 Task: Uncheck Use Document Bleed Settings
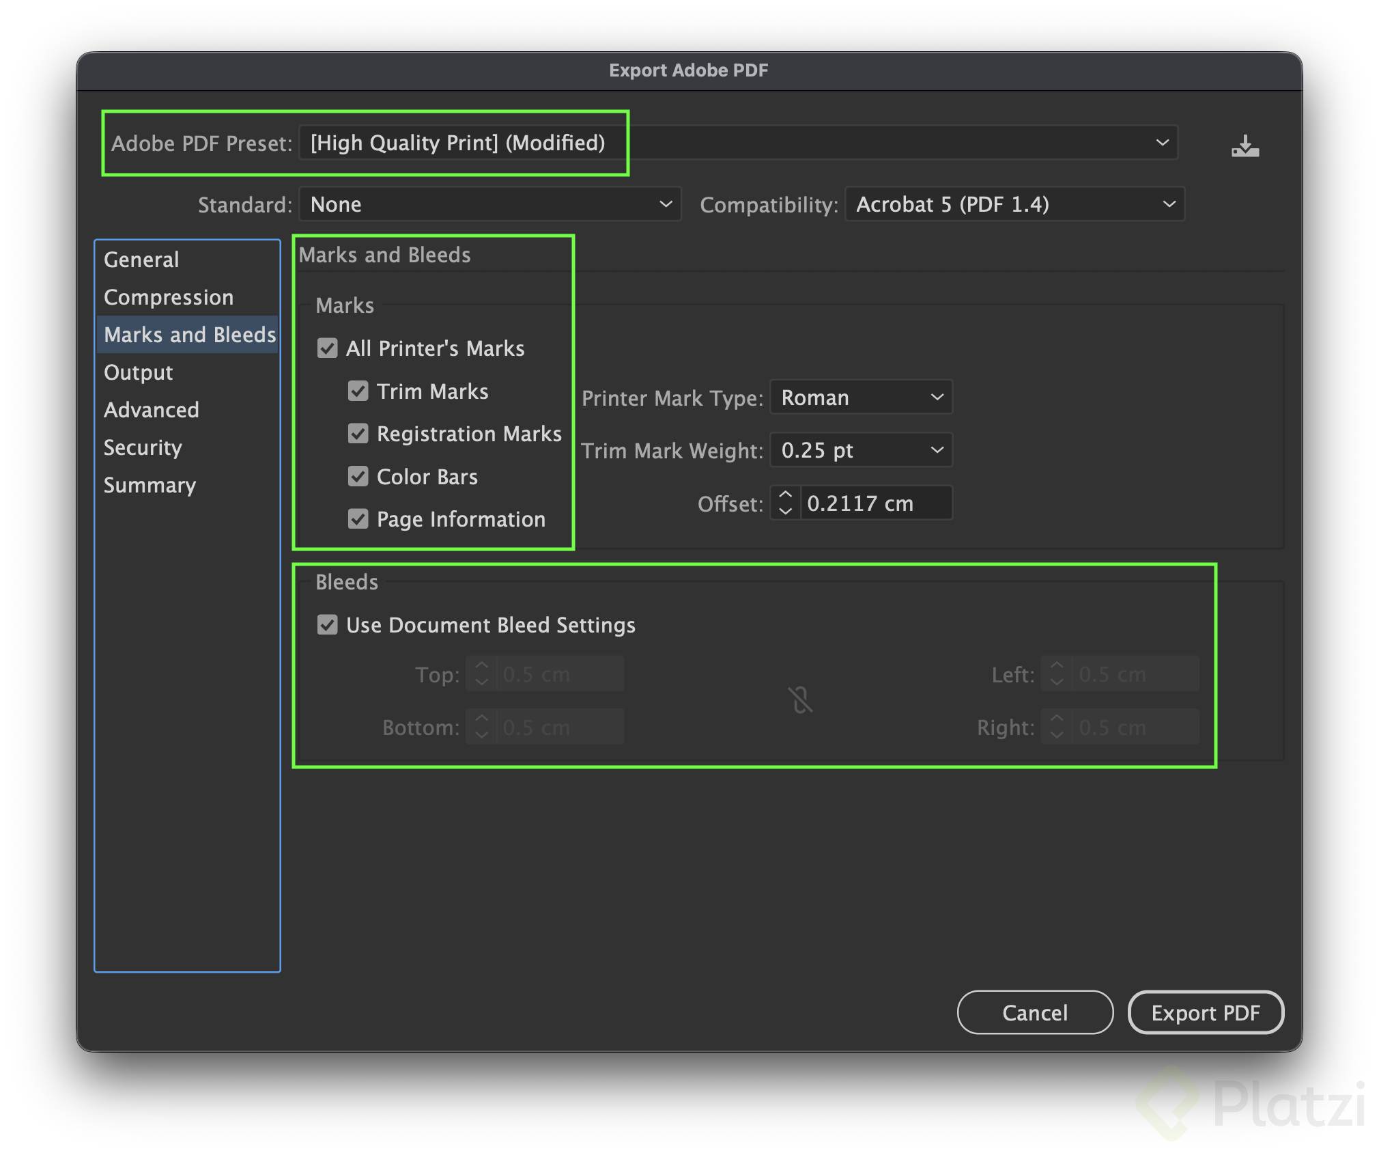point(328,625)
